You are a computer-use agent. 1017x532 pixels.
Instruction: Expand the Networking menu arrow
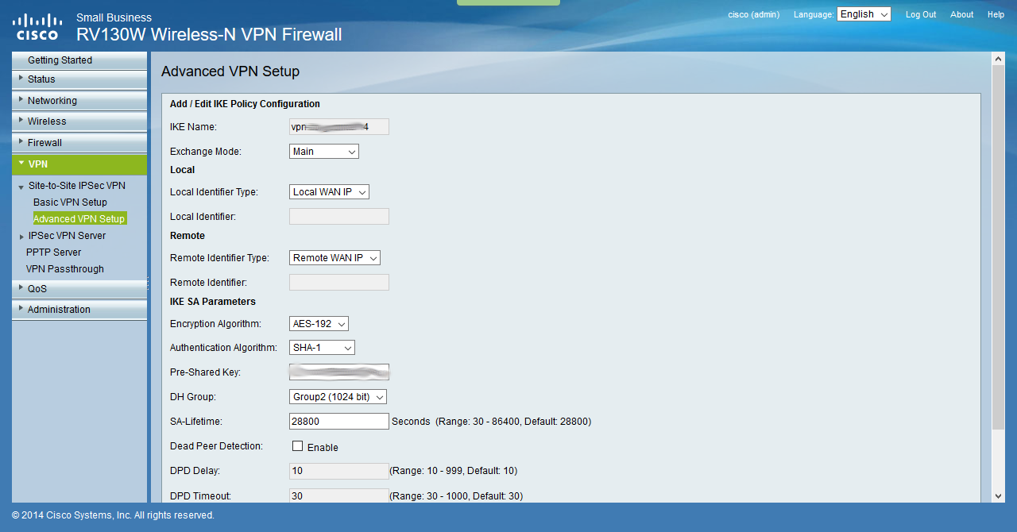coord(21,99)
